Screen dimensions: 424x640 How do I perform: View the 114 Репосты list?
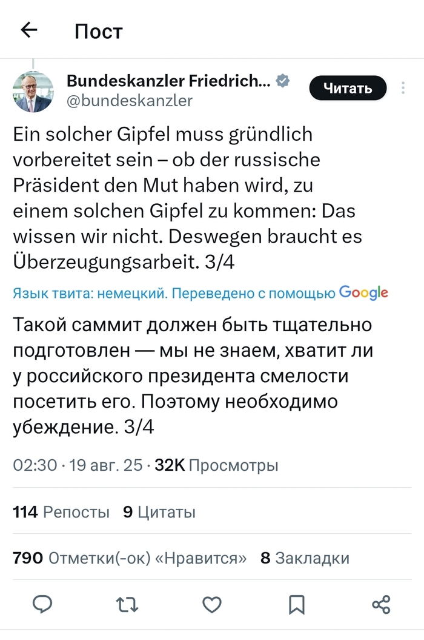click(x=61, y=513)
